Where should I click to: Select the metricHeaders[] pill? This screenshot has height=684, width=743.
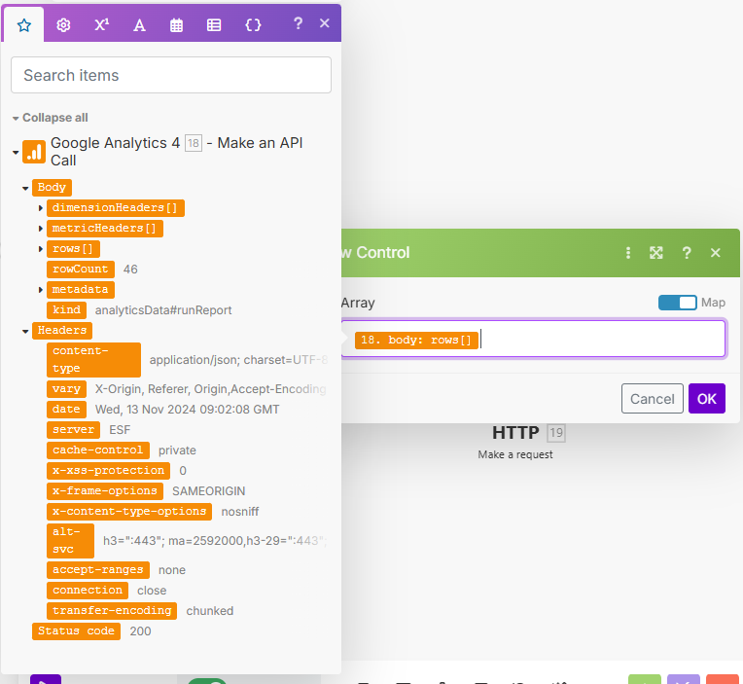105,228
